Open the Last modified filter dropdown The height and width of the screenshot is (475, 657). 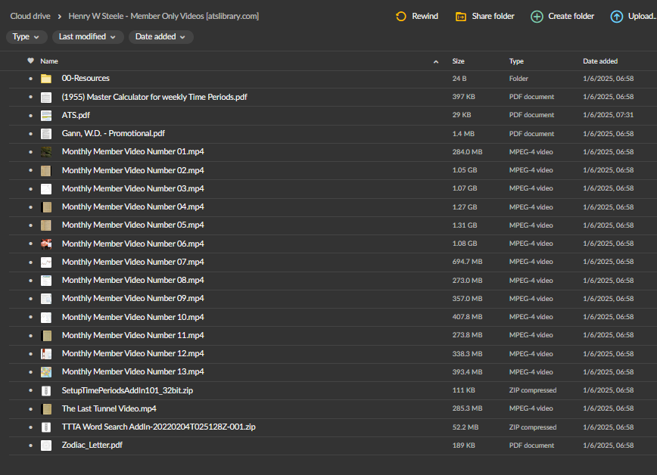(87, 36)
